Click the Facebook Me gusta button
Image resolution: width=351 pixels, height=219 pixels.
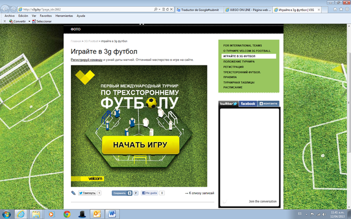[x=149, y=193]
